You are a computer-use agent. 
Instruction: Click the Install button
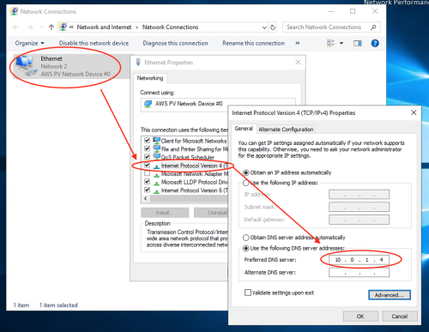tap(165, 213)
